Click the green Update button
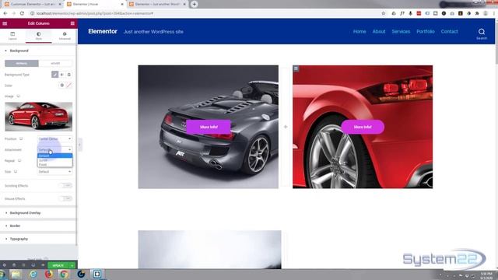Image resolution: width=498 pixels, height=280 pixels. [58, 265]
